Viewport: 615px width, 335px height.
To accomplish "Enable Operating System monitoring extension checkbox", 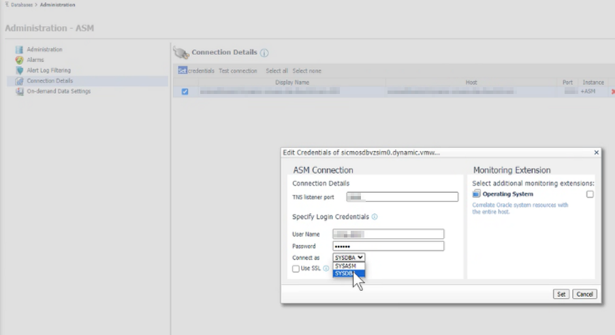I will [x=590, y=194].
